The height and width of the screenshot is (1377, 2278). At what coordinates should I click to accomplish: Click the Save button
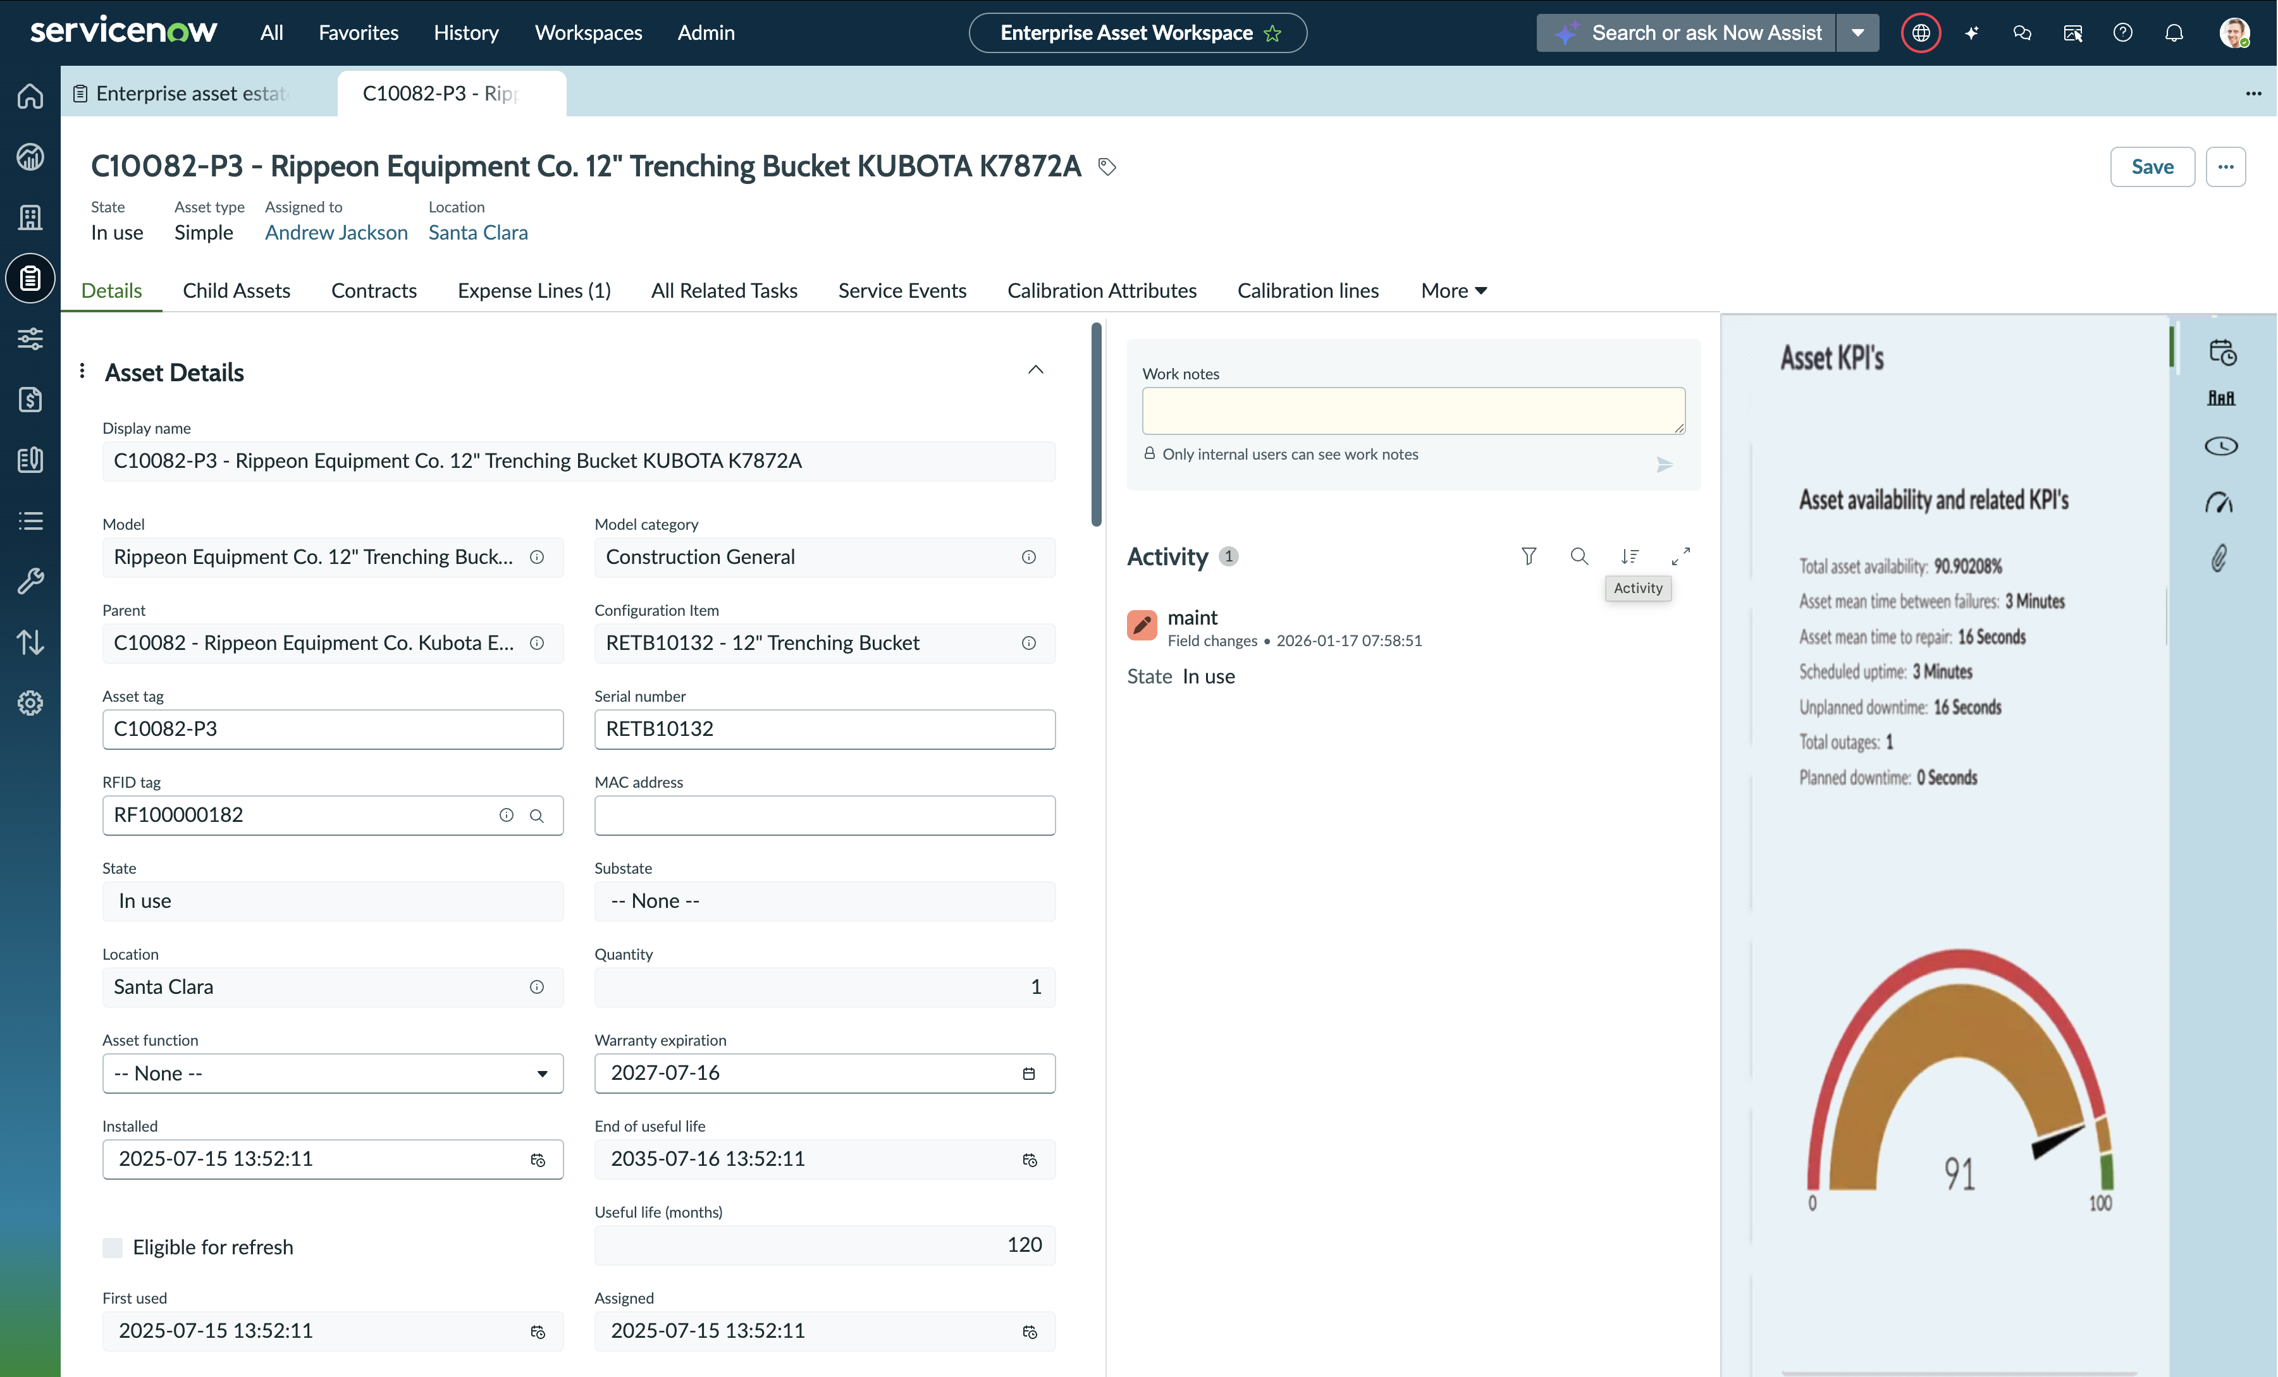(2152, 166)
